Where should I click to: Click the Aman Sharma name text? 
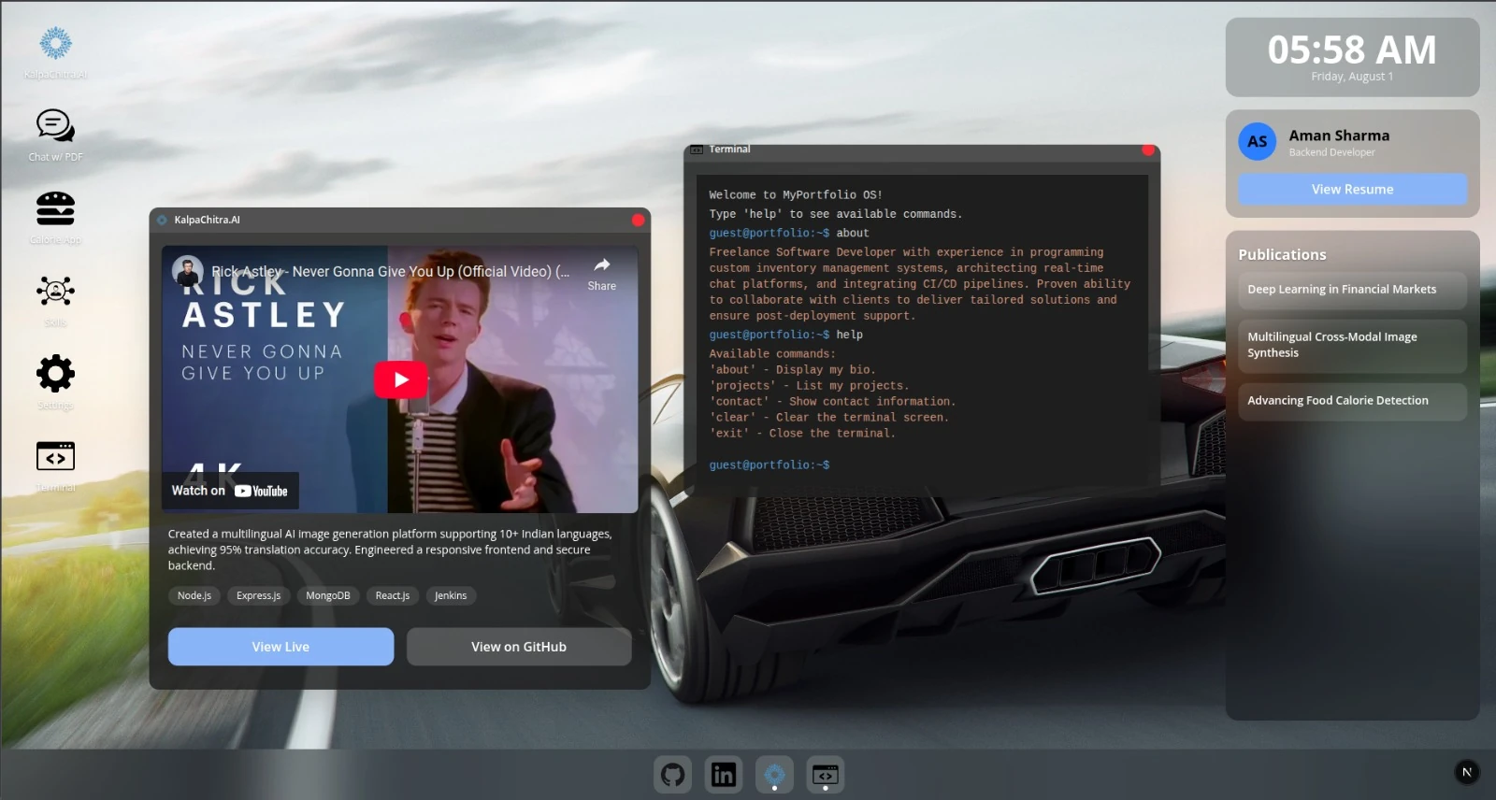[x=1339, y=136]
